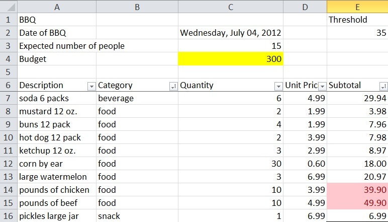This screenshot has width=388, height=222.
Task: Select column A header
Action: (x=56, y=7)
